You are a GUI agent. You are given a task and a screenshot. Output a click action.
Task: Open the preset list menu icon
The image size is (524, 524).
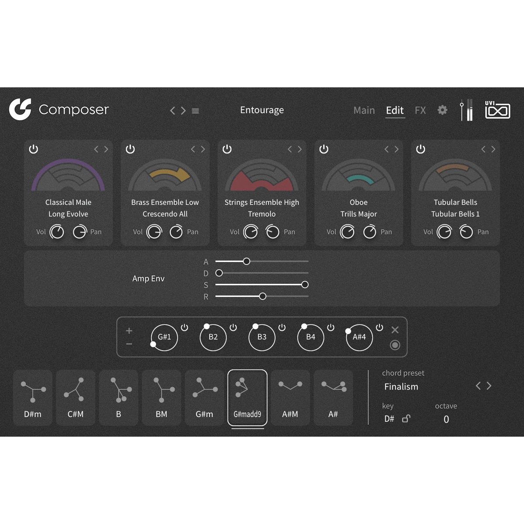tap(196, 111)
